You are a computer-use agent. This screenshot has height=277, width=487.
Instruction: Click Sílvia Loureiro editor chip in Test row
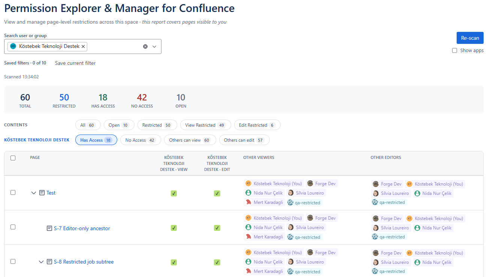[x=391, y=193]
